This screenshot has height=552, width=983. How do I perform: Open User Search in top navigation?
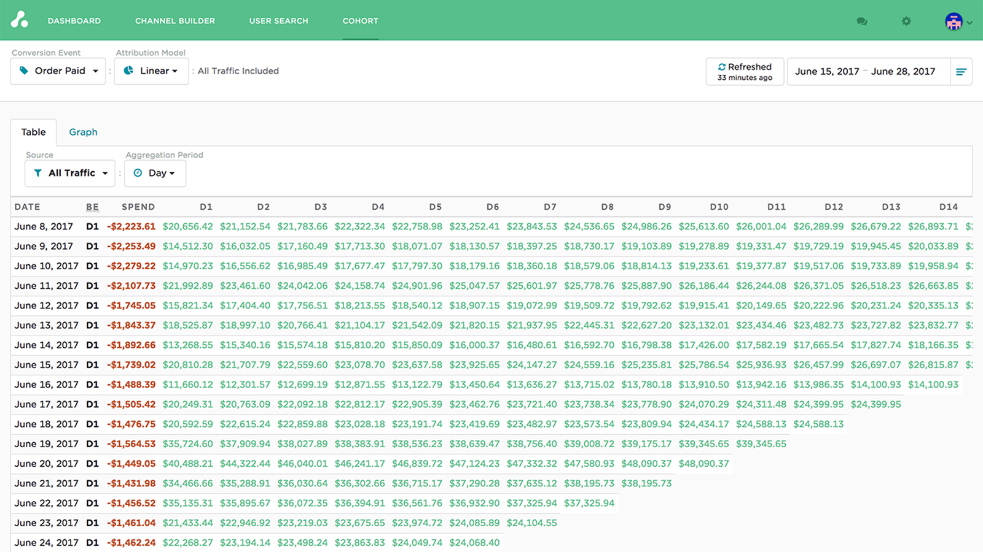[x=278, y=21]
